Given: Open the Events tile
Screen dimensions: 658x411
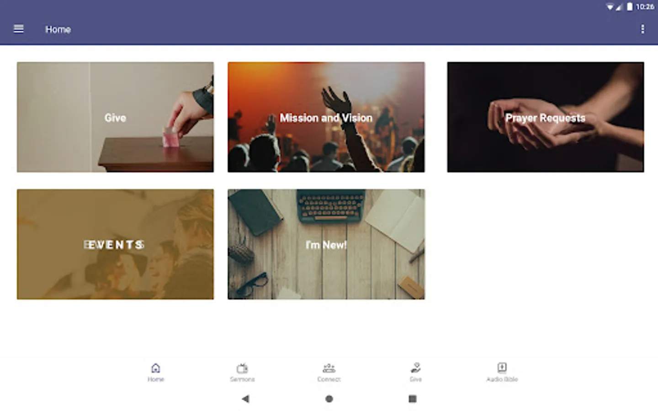Looking at the screenshot, I should [115, 244].
